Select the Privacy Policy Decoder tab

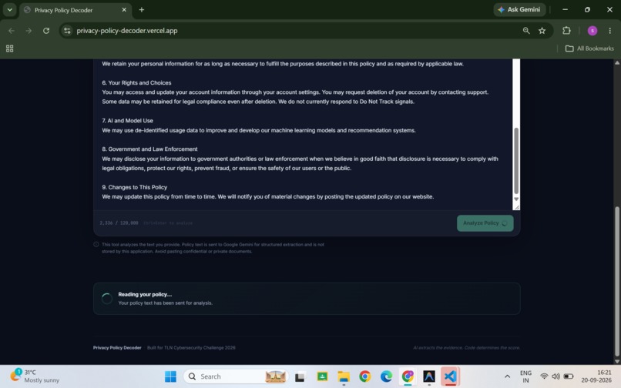pyautogui.click(x=75, y=10)
